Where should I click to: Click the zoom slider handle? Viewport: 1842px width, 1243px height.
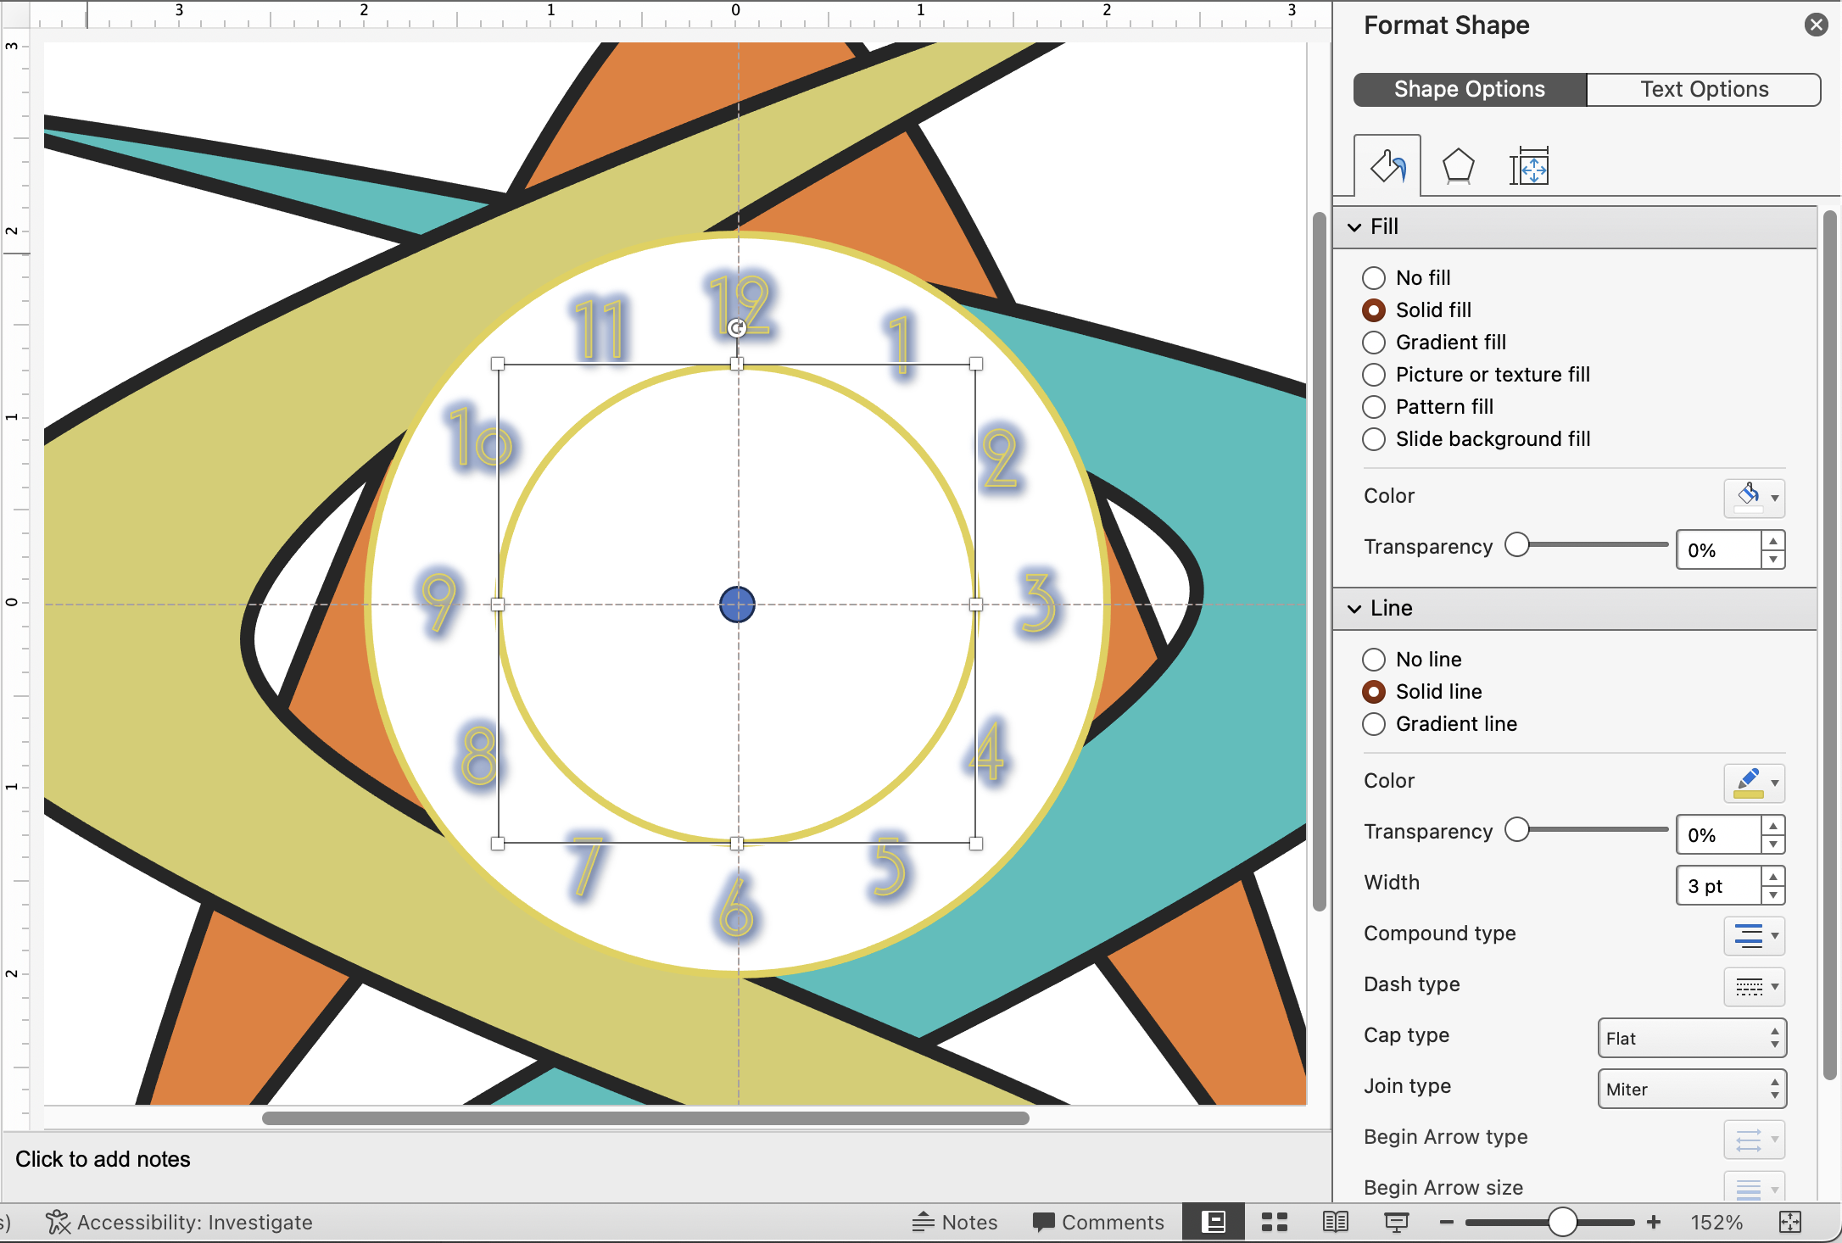[x=1562, y=1222]
